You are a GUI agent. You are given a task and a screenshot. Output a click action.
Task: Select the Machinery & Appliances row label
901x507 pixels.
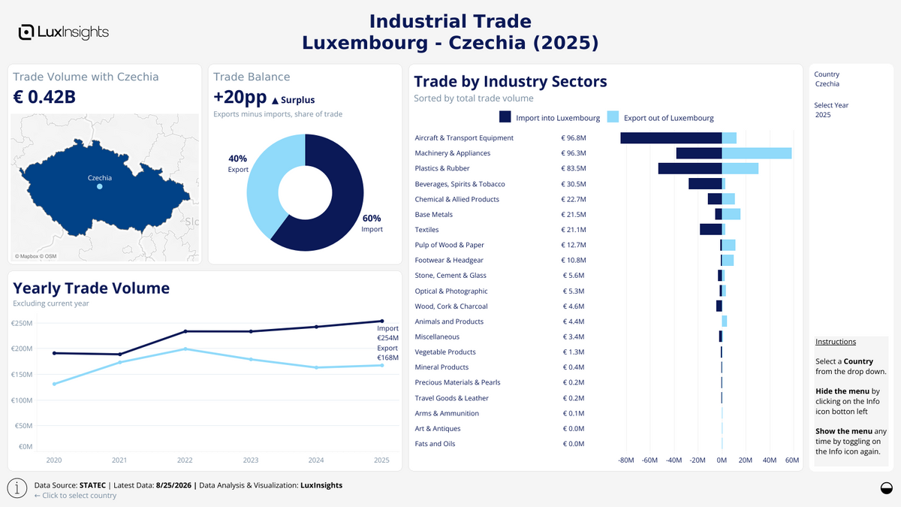pyautogui.click(x=452, y=153)
